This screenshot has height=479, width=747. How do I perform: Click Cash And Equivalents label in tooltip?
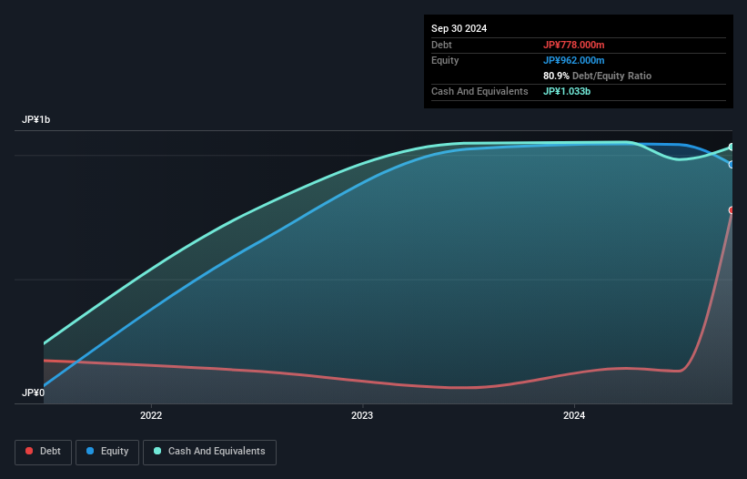pyautogui.click(x=479, y=91)
